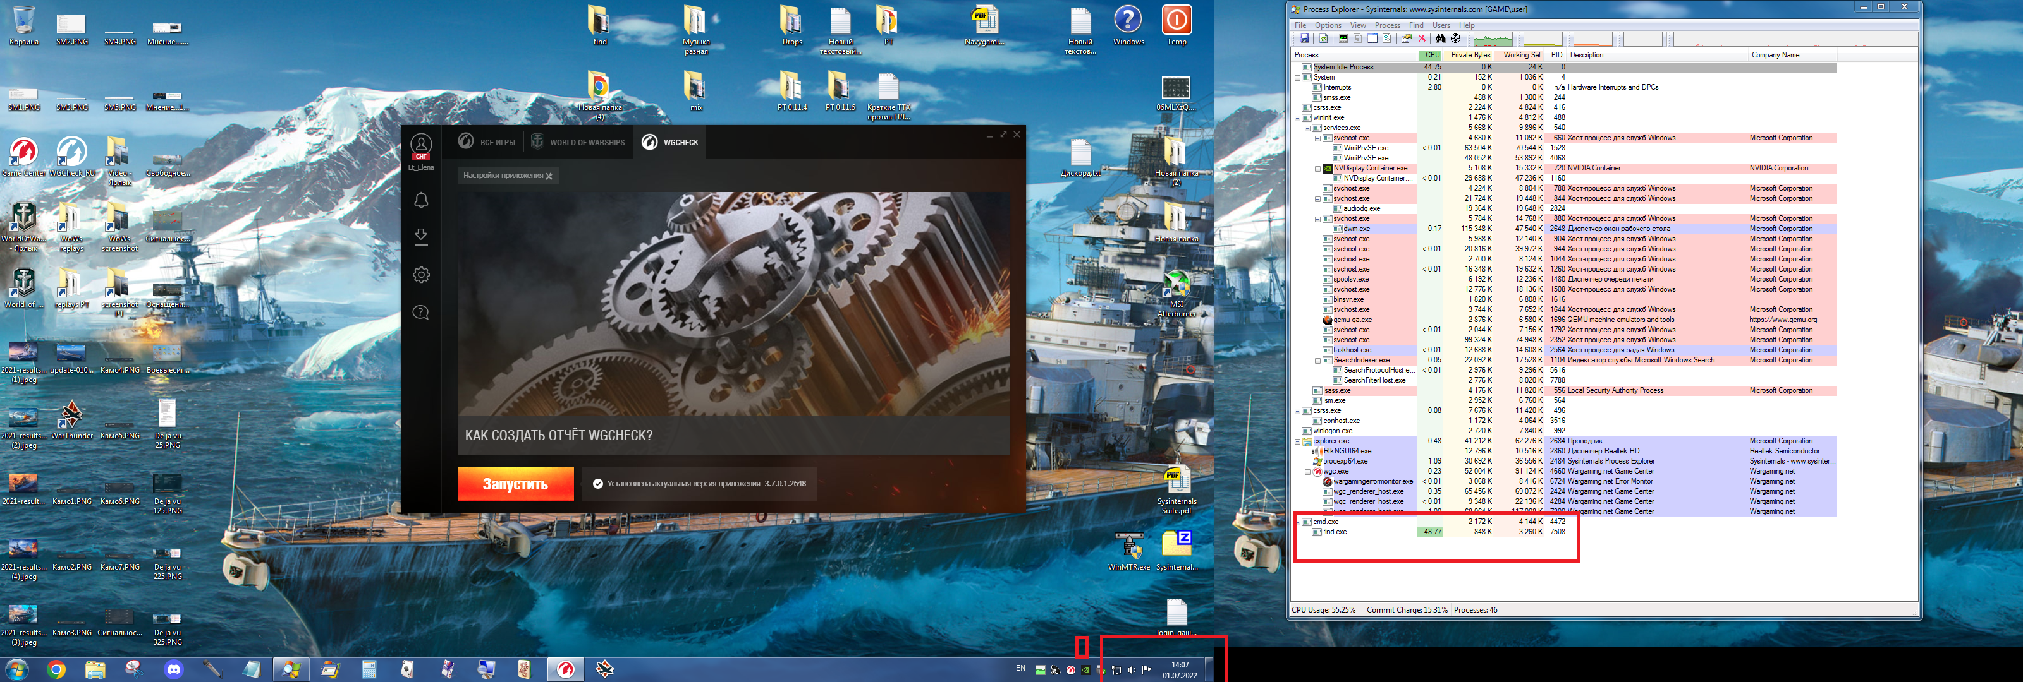Screen dimensions: 2023x682
Task: Close the Настройки приложения tab
Action: point(549,176)
